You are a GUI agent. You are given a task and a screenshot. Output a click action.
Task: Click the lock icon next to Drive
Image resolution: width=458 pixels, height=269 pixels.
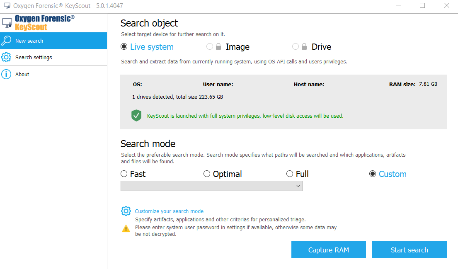(x=304, y=47)
